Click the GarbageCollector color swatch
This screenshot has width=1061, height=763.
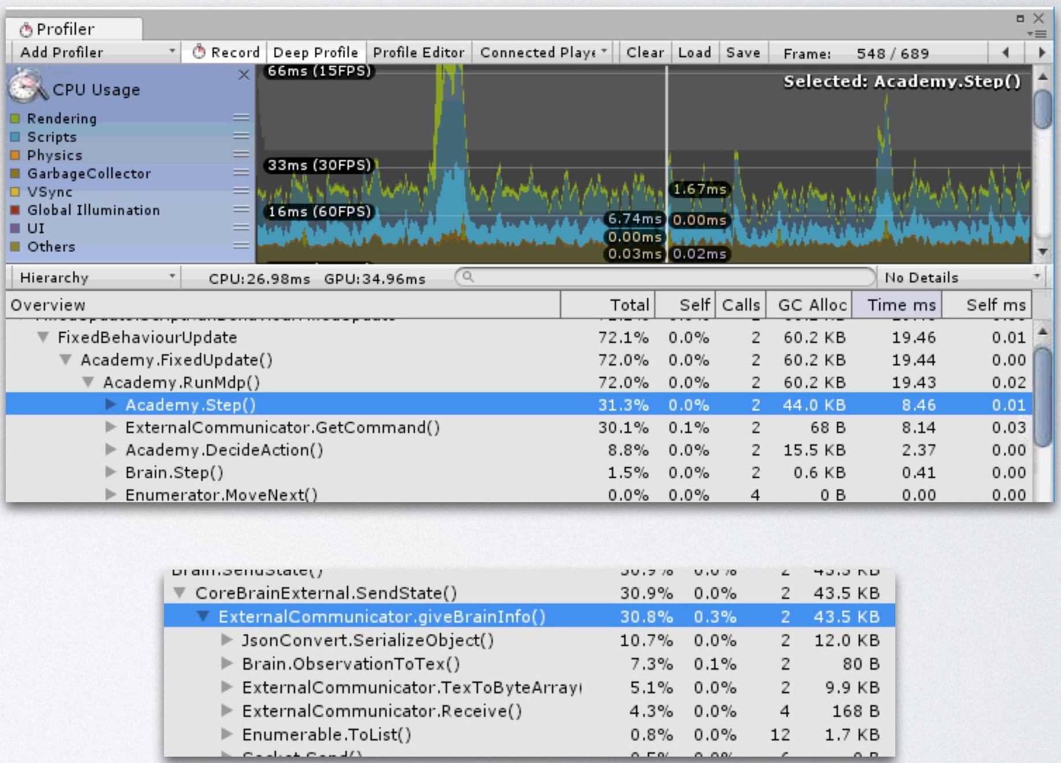pyautogui.click(x=15, y=173)
